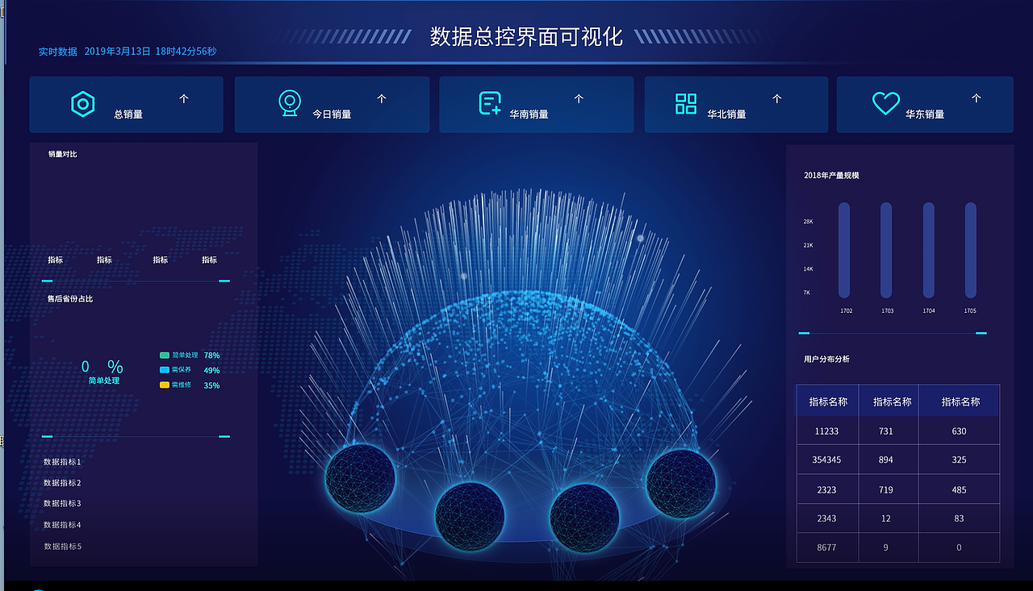Toggle the 需维修 legend entry
The image size is (1033, 591).
[x=181, y=385]
